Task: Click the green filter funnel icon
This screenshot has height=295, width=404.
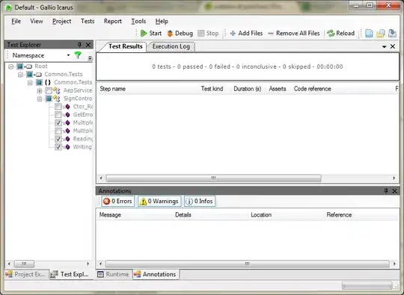Action: 78,55
